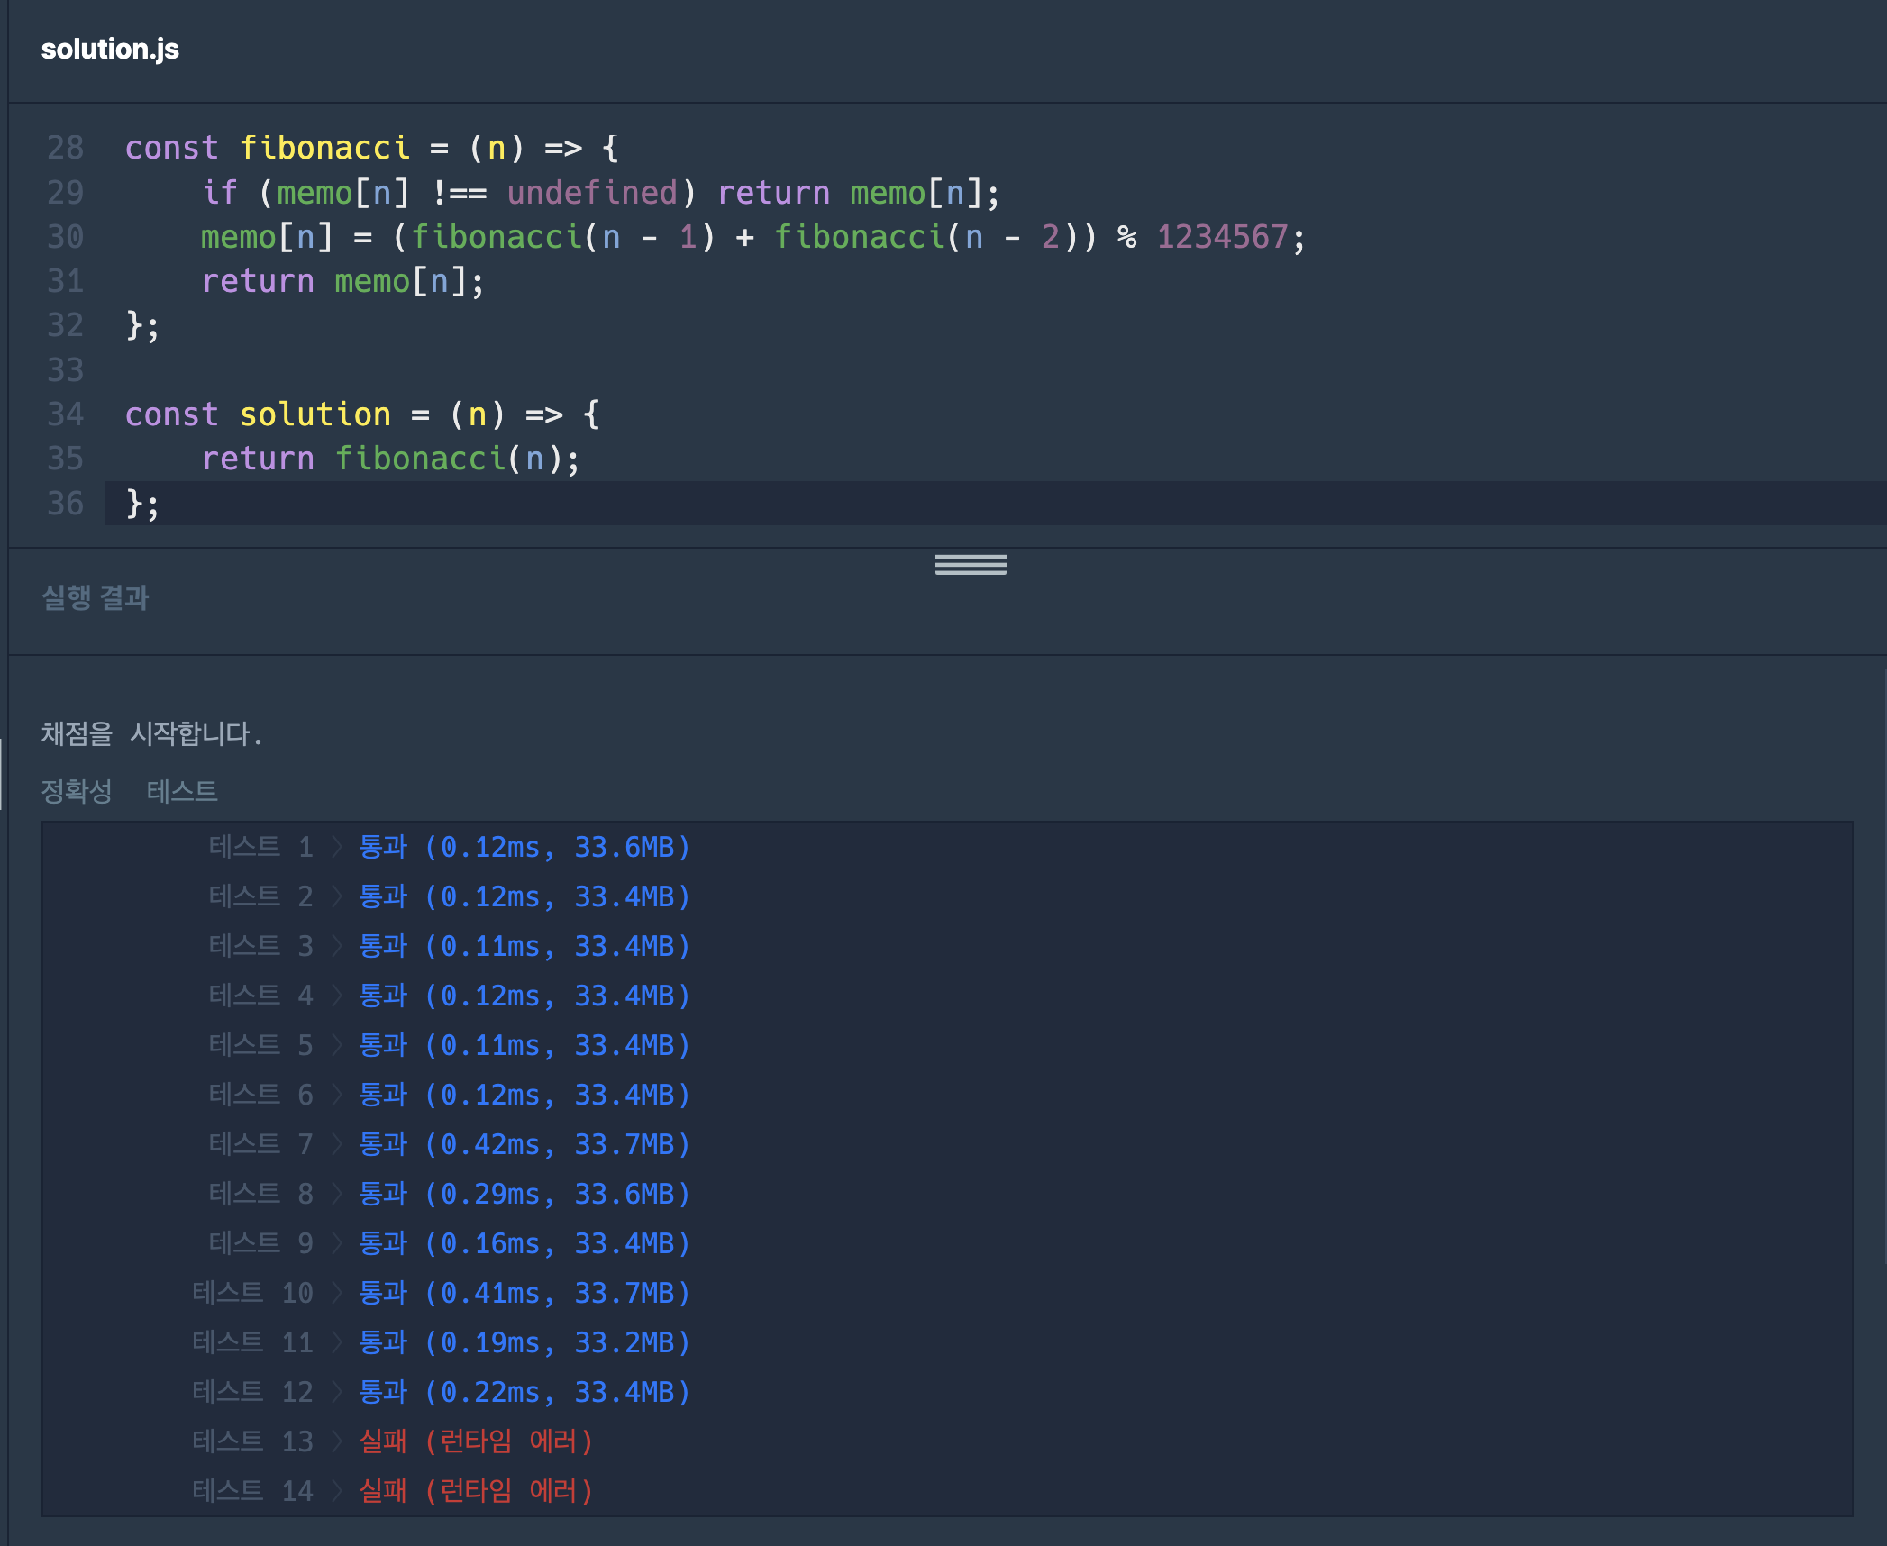The width and height of the screenshot is (1887, 1546).
Task: Click 'fibonacci' name on line 28
Action: [324, 148]
